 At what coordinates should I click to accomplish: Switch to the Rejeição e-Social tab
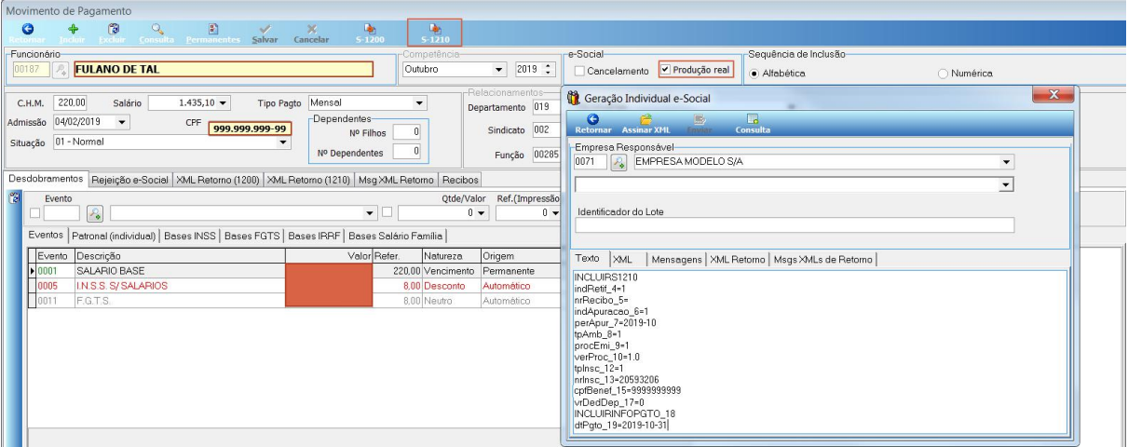(129, 179)
